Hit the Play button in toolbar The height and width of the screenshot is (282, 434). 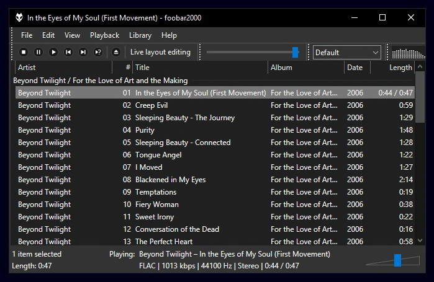(x=53, y=53)
